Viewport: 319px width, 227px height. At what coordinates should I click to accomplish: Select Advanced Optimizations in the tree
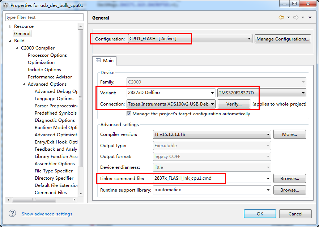point(56,135)
